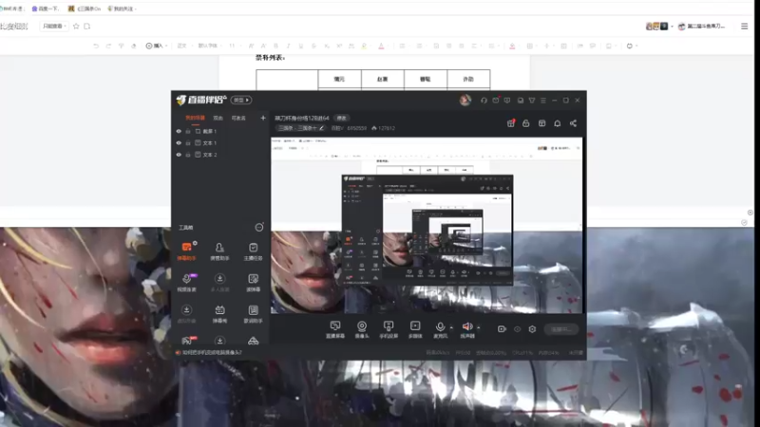
Task: Open font family dropdown in document toolbar
Action: (209, 46)
